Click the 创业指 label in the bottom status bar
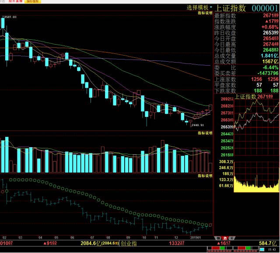The image size is (280, 253). coord(129,243)
